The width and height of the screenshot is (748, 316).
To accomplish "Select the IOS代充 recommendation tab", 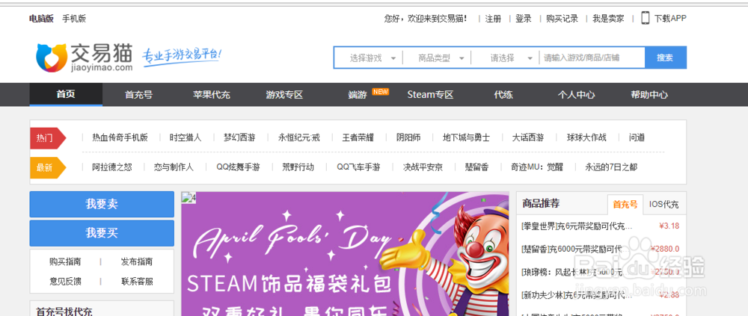I will [664, 205].
